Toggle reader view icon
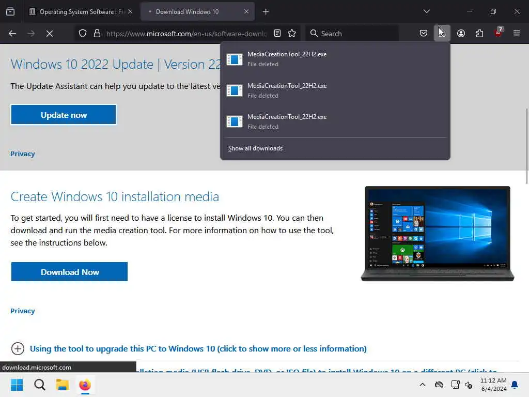 click(277, 33)
